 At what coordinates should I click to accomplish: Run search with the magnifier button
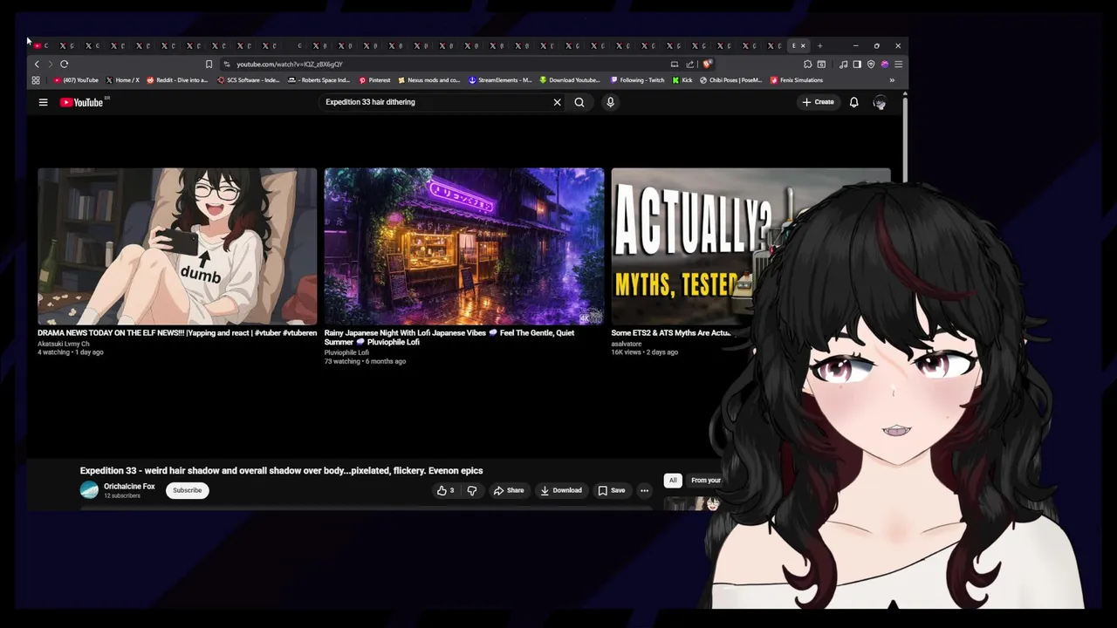pos(579,102)
